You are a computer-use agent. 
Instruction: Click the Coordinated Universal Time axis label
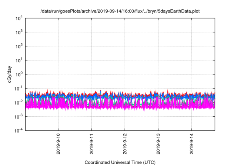coord(120,162)
